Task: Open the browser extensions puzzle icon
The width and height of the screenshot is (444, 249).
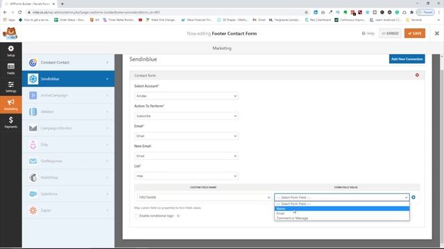Action: (x=411, y=12)
